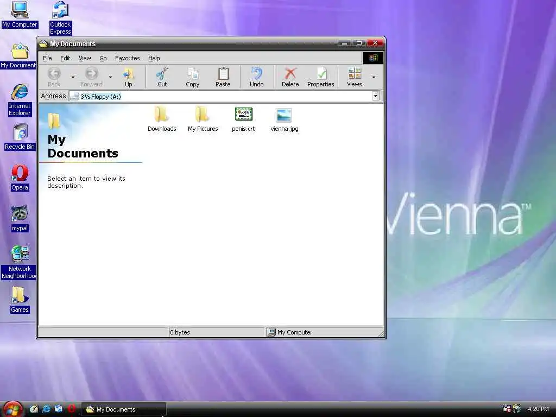Image resolution: width=556 pixels, height=417 pixels.
Task: Click the Copy toolbar icon
Action: point(193,77)
